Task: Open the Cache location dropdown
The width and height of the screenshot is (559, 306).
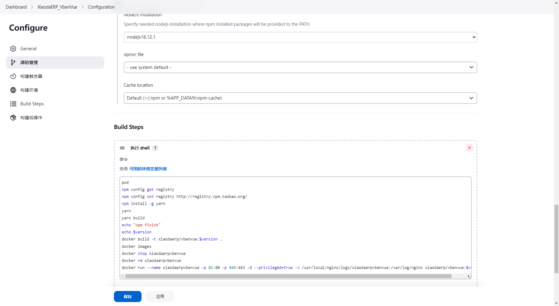Action: click(300, 98)
